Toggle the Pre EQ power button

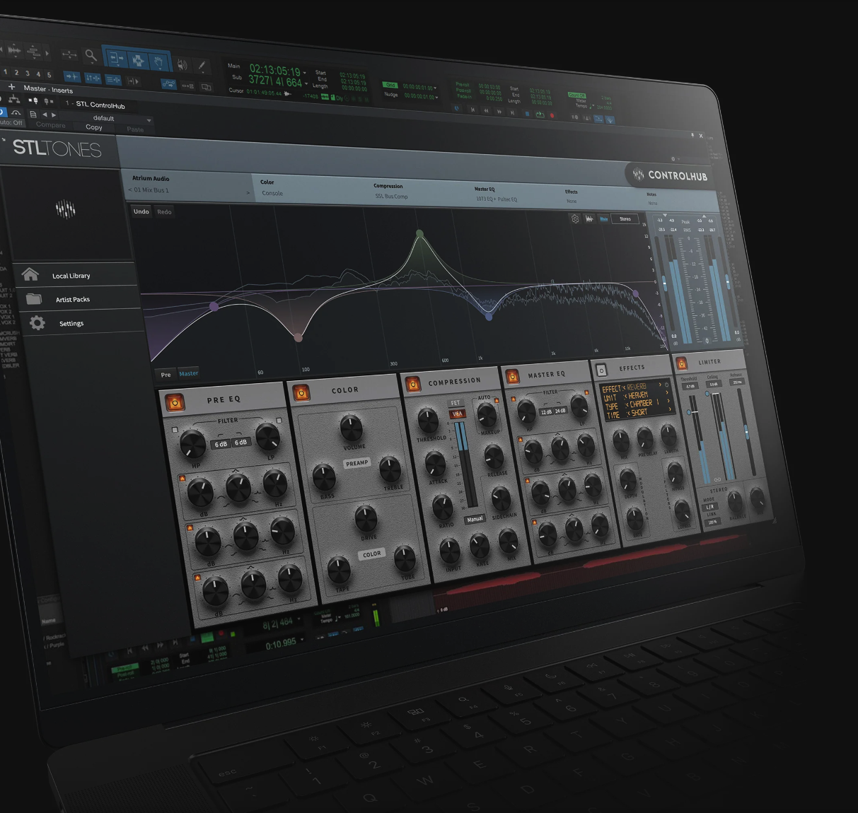coord(174,402)
